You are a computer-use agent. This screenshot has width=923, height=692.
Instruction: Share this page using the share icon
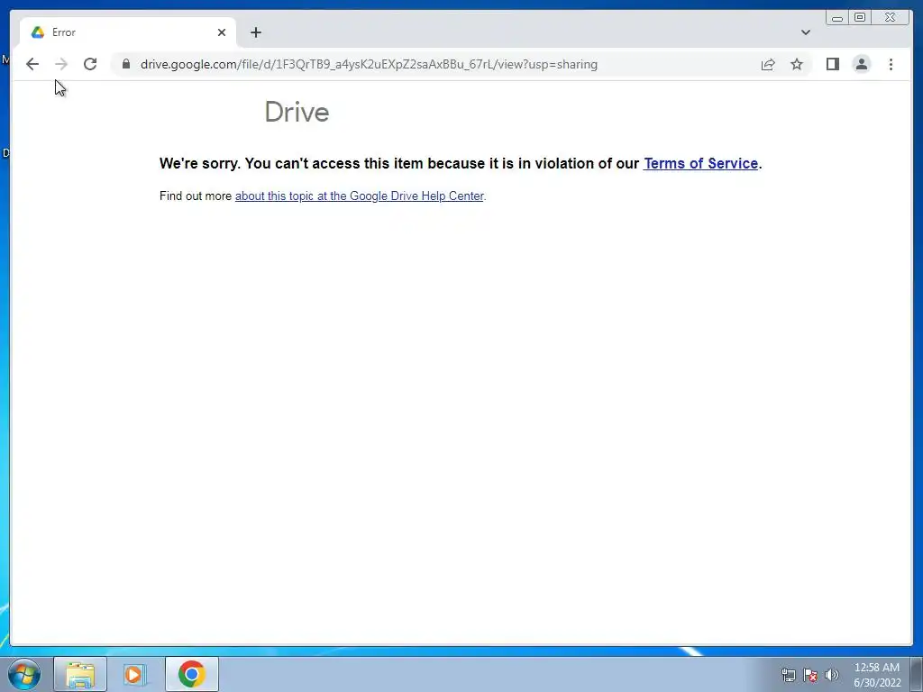pos(768,64)
